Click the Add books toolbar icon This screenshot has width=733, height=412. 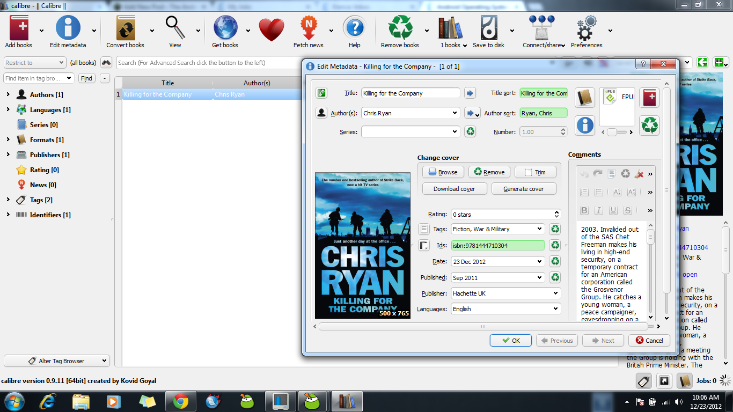(x=18, y=29)
